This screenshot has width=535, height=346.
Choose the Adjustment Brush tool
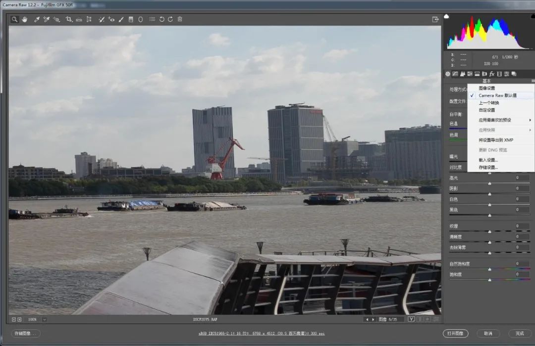click(x=121, y=19)
